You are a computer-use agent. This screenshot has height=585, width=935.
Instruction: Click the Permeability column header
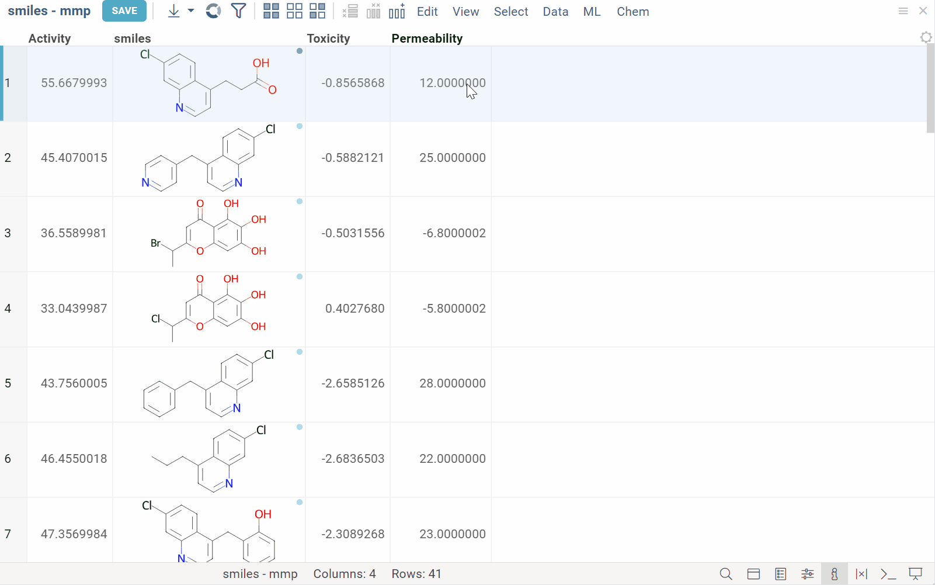pyautogui.click(x=427, y=39)
